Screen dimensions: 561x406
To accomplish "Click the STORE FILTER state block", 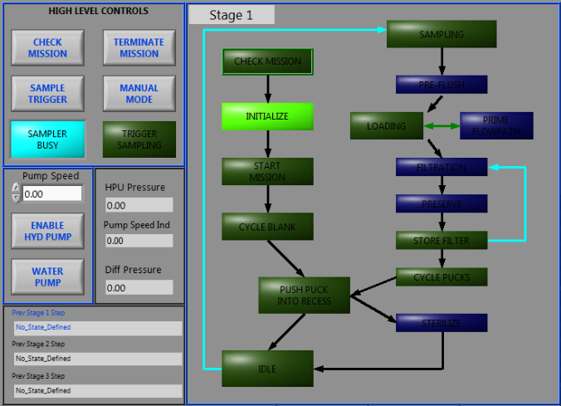I will 441,240.
